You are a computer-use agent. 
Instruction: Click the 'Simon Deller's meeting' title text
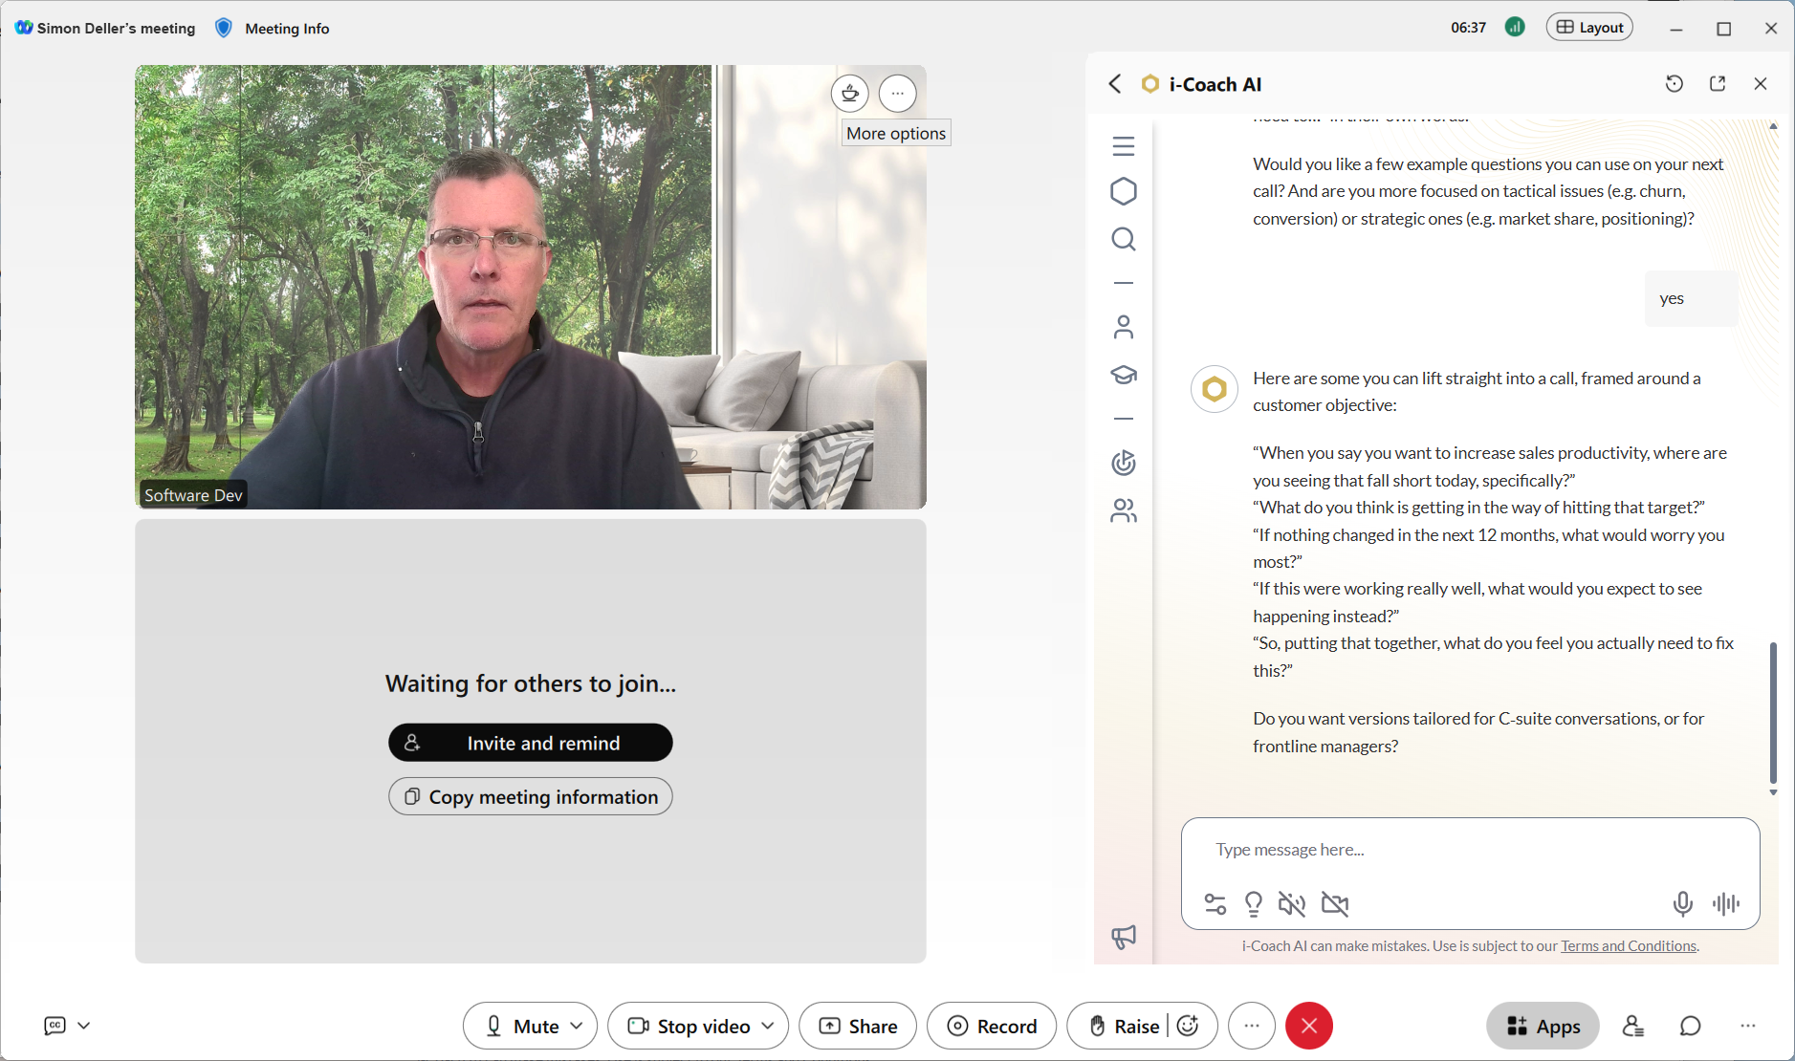coord(116,29)
